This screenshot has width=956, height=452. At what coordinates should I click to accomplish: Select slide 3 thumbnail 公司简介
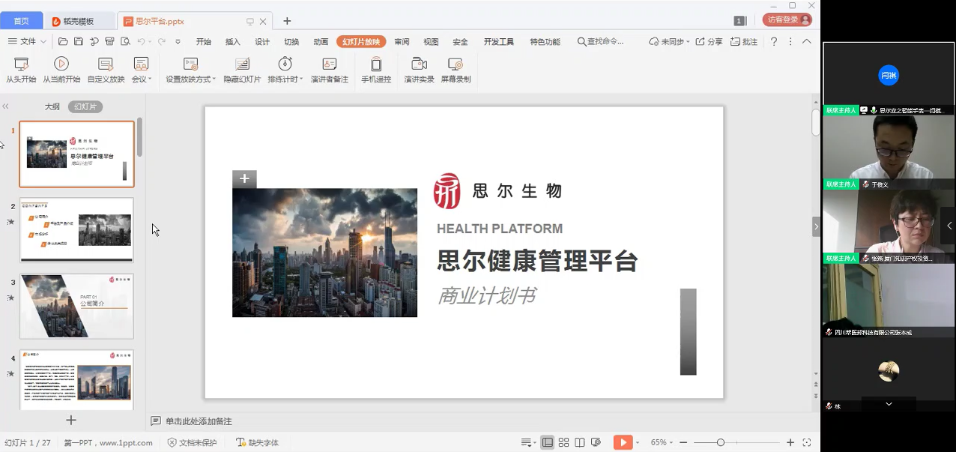coord(76,306)
